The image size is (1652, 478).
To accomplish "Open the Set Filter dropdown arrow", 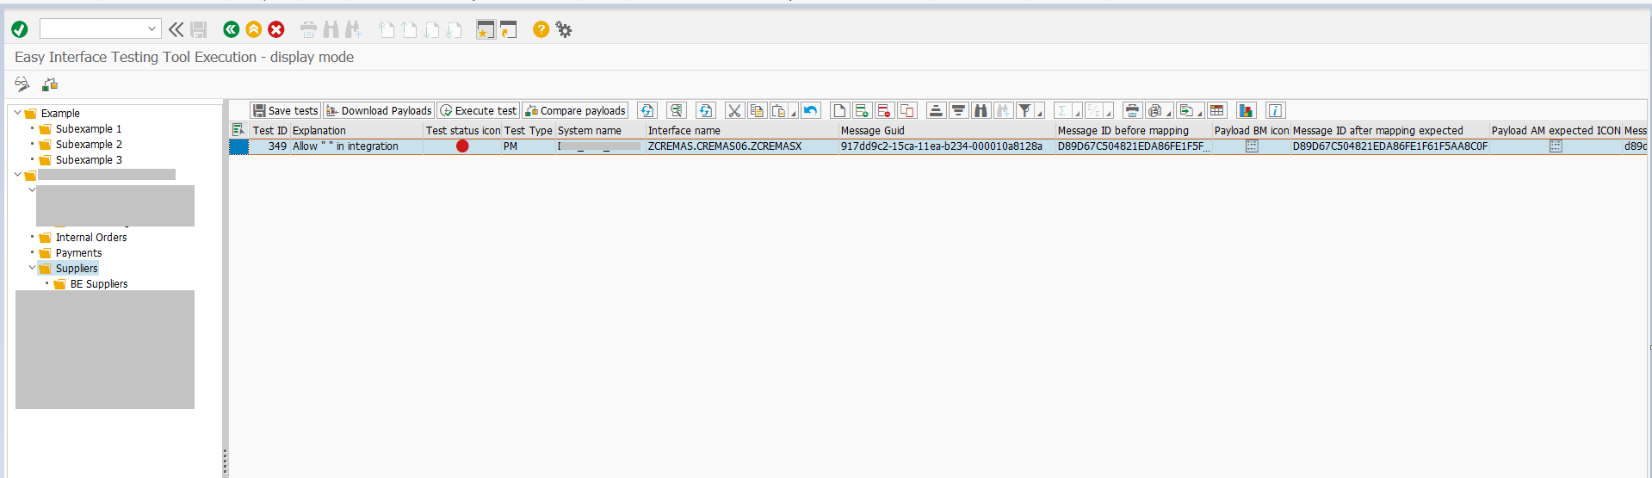I will click(1040, 114).
